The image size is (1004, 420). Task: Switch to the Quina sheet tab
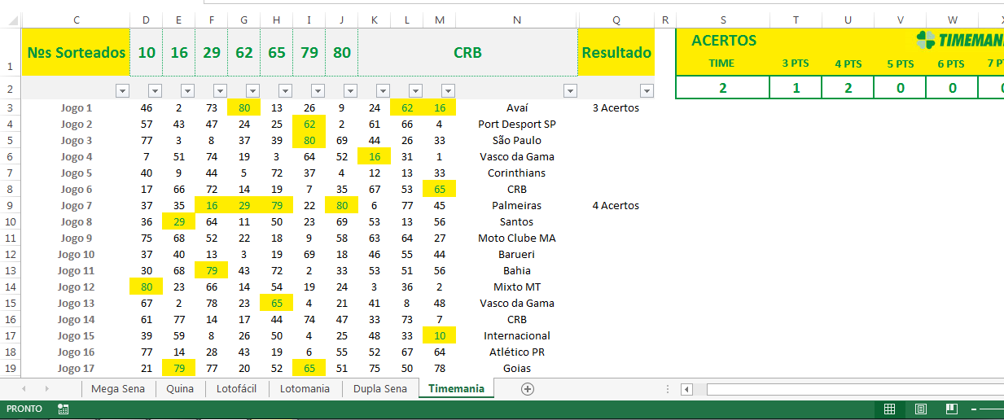(x=180, y=389)
